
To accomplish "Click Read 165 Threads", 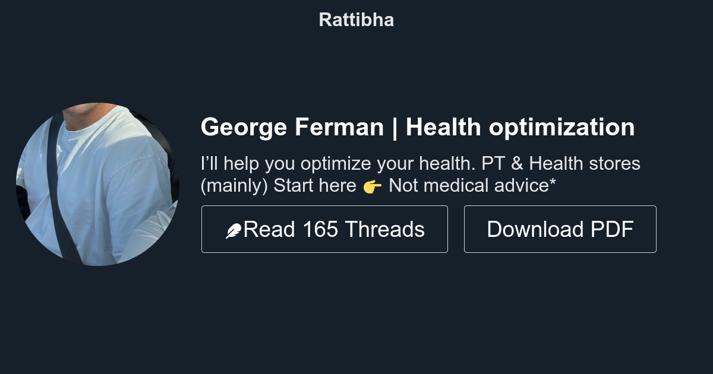I will click(x=324, y=229).
